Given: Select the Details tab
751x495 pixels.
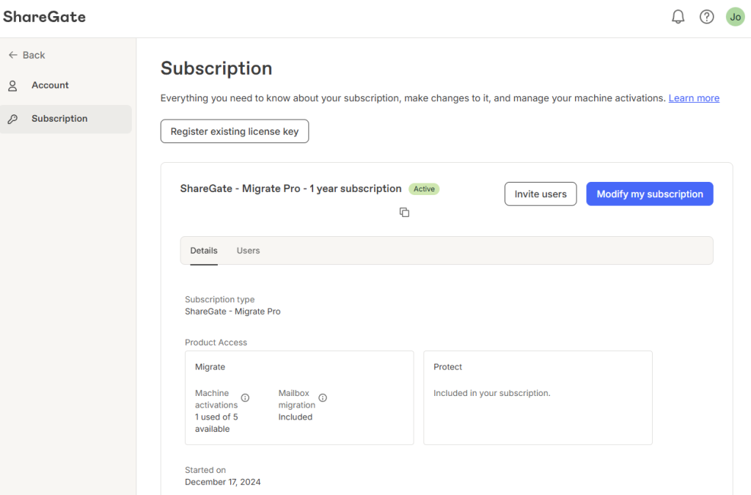Looking at the screenshot, I should pos(204,250).
